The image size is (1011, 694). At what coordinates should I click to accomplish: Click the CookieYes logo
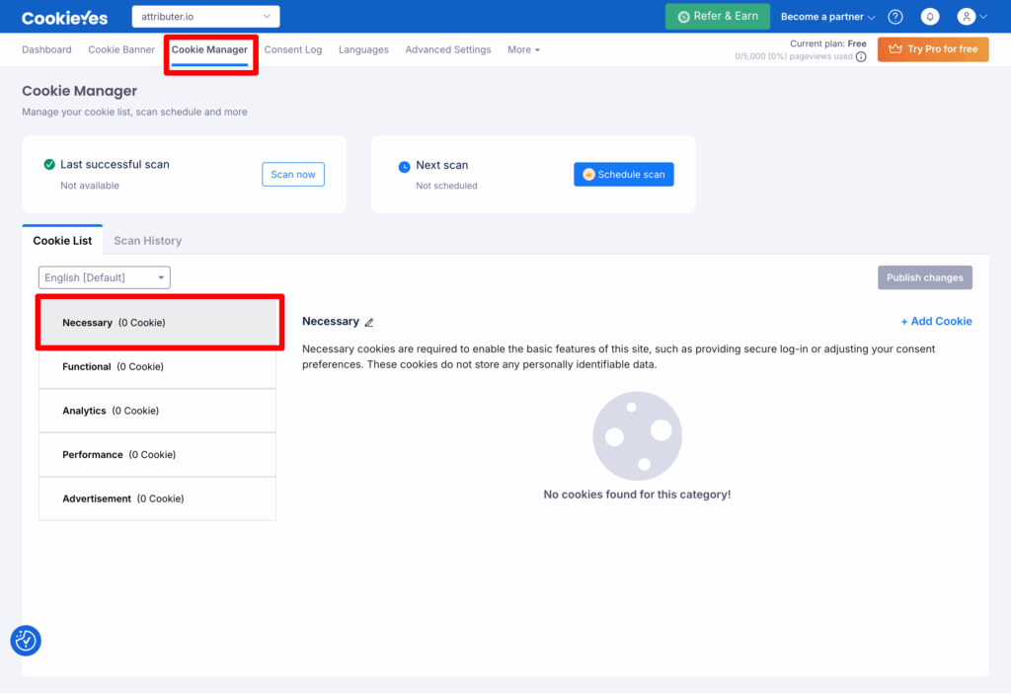click(x=65, y=17)
